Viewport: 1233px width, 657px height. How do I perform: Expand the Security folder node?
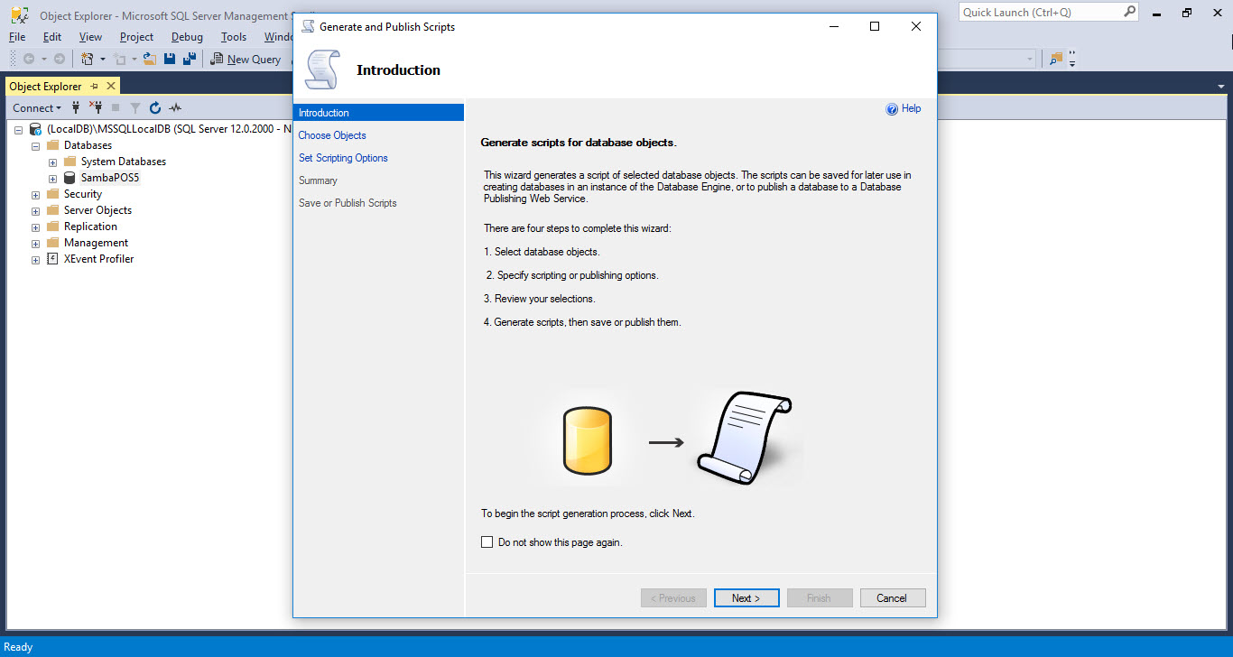36,195
